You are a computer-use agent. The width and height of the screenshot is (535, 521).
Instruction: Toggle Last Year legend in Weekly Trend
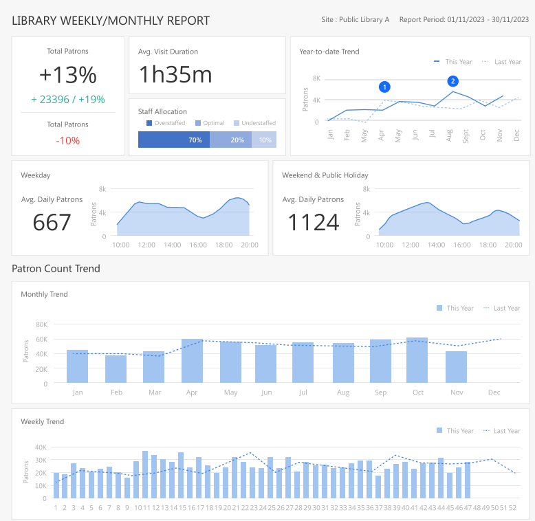click(x=501, y=431)
